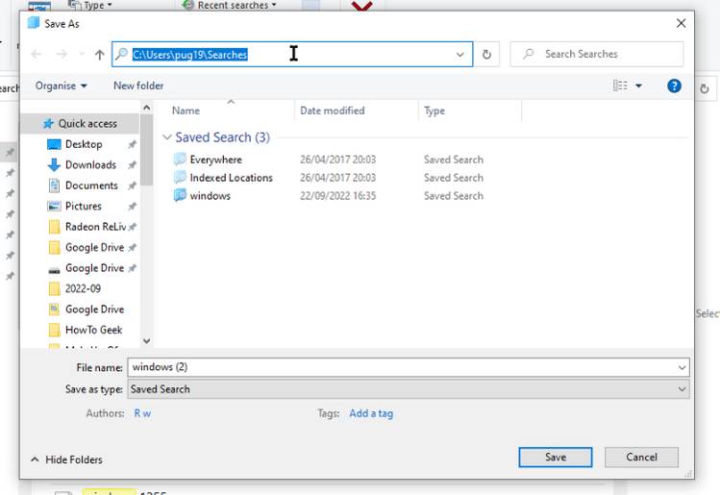Open the 2022-09 folder in sidebar
Screen dimensions: 720x495
(x=83, y=288)
